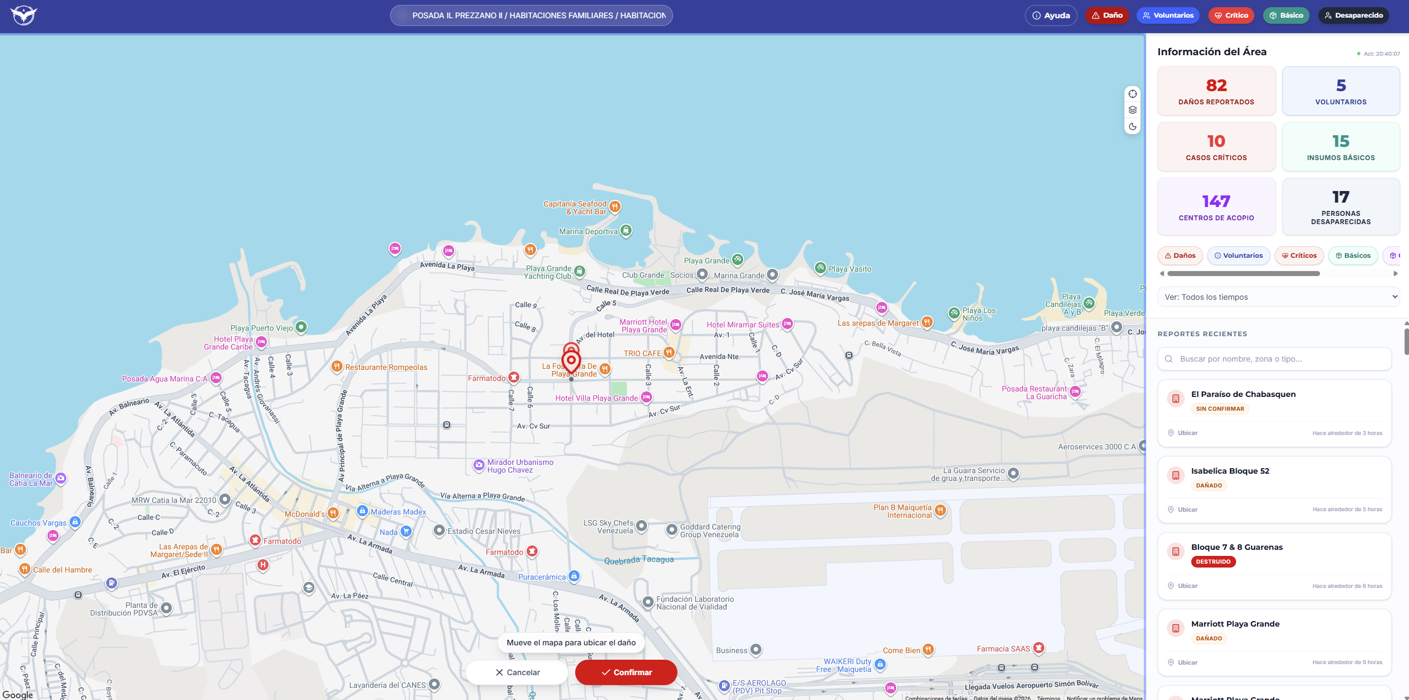The image size is (1409, 700).
Task: Click Hotel Miramar Suites pin
Action: point(787,324)
